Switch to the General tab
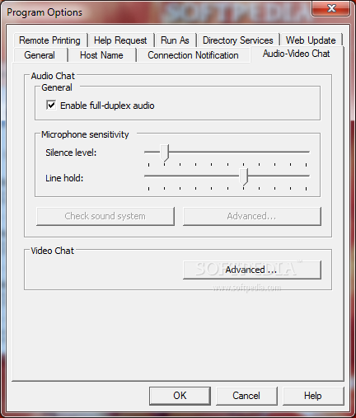 [40, 55]
